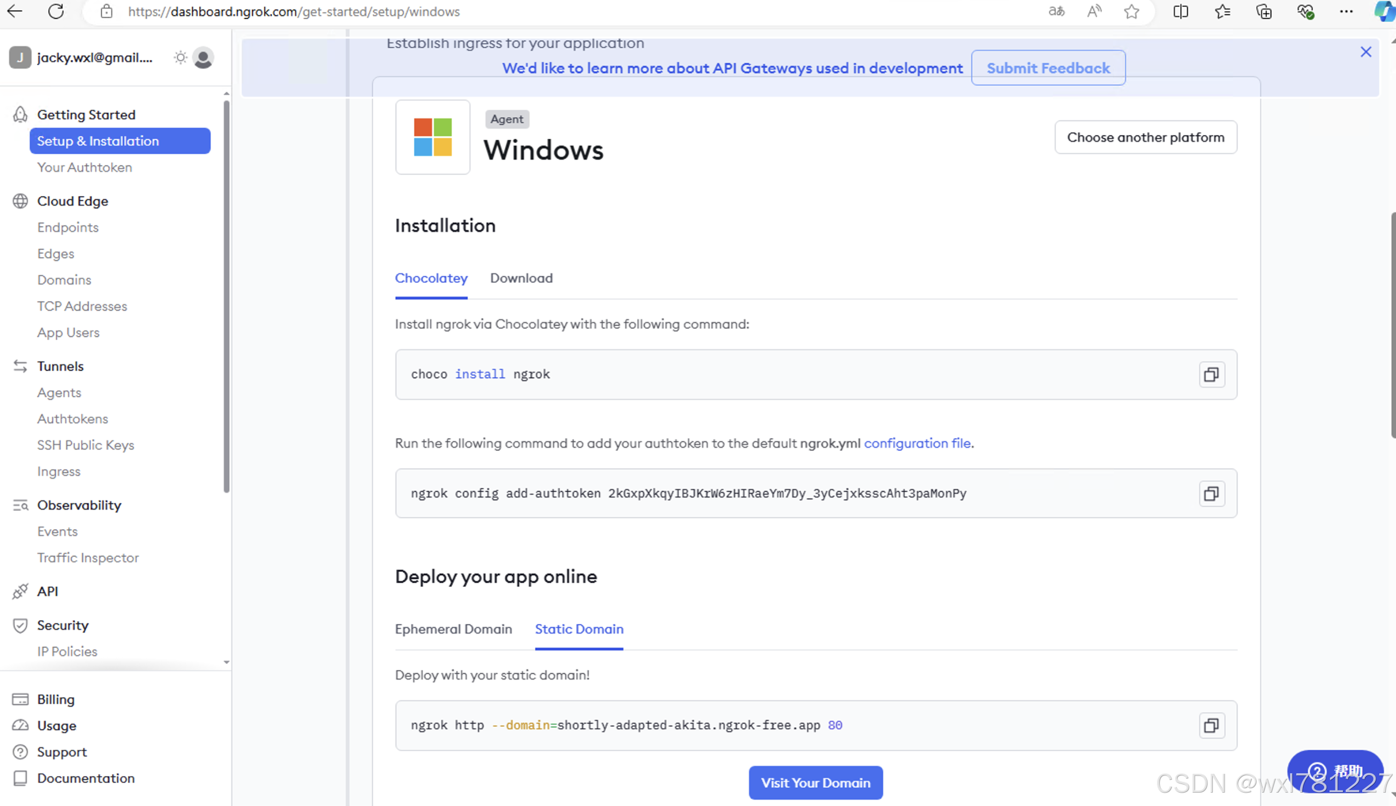Open split screen icon in browser toolbar
Image resolution: width=1396 pixels, height=806 pixels.
[1180, 11]
